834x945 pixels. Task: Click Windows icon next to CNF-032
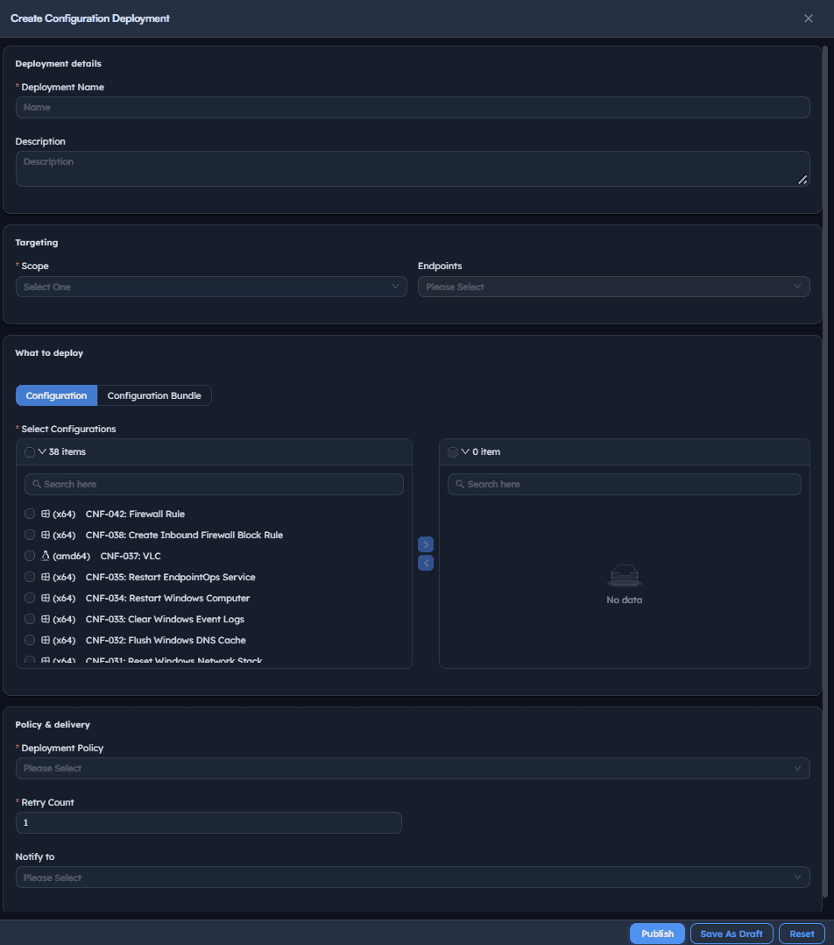(x=46, y=641)
